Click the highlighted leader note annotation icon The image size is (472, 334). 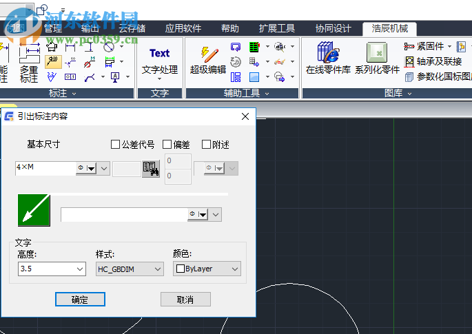coord(53,62)
